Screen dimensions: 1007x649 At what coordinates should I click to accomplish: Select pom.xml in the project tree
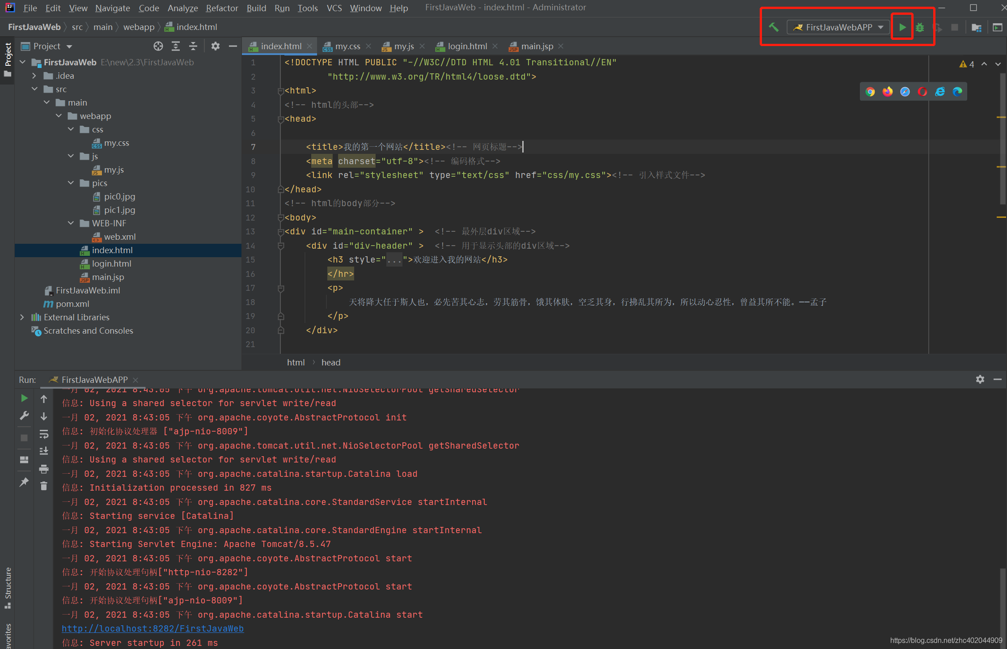[72, 304]
